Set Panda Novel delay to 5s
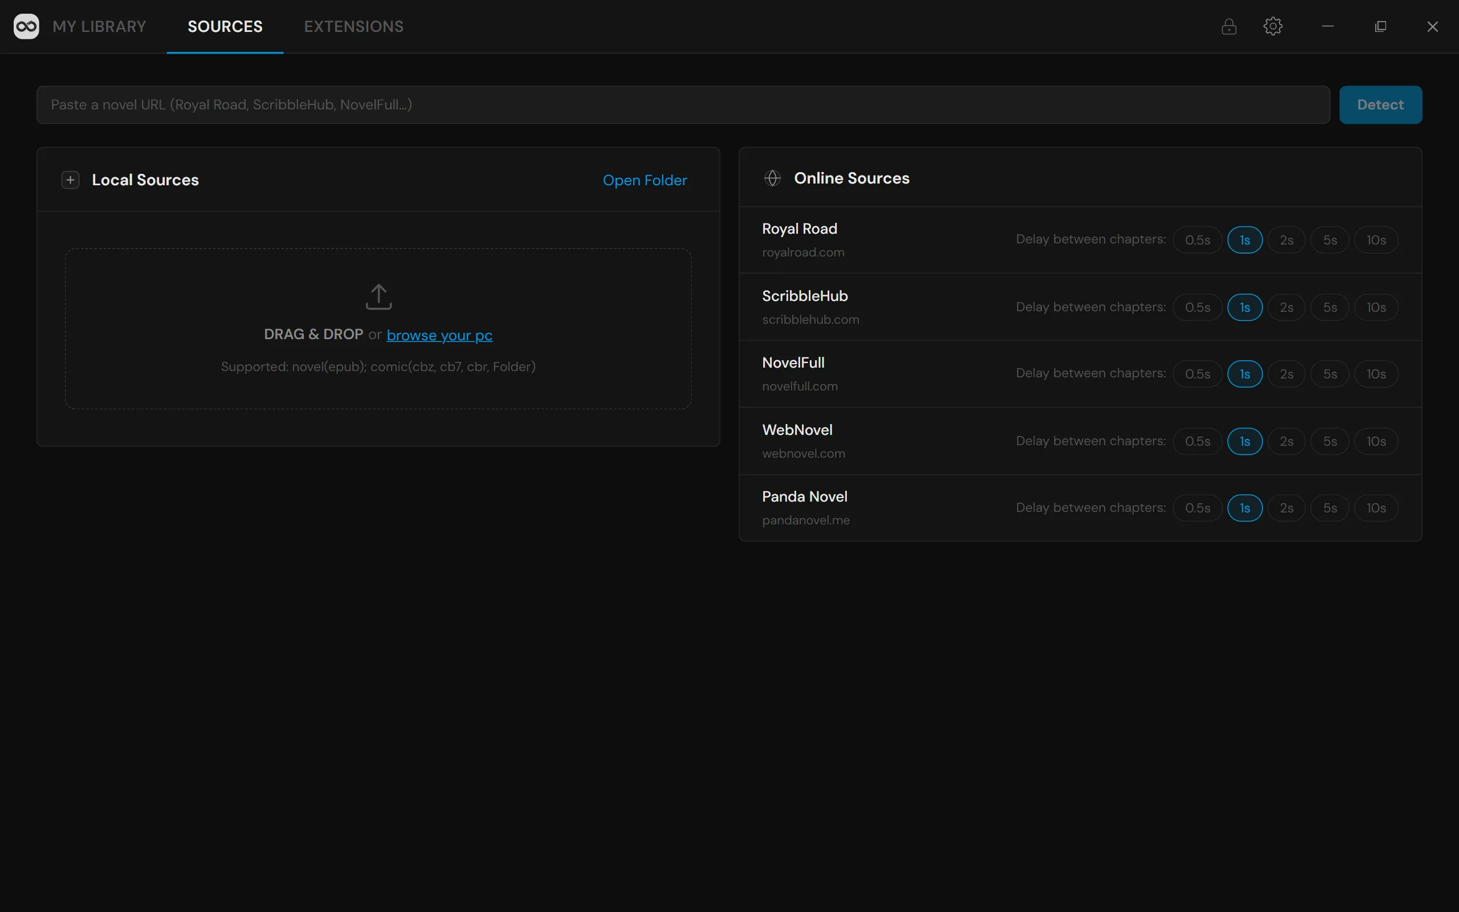 pyautogui.click(x=1330, y=508)
